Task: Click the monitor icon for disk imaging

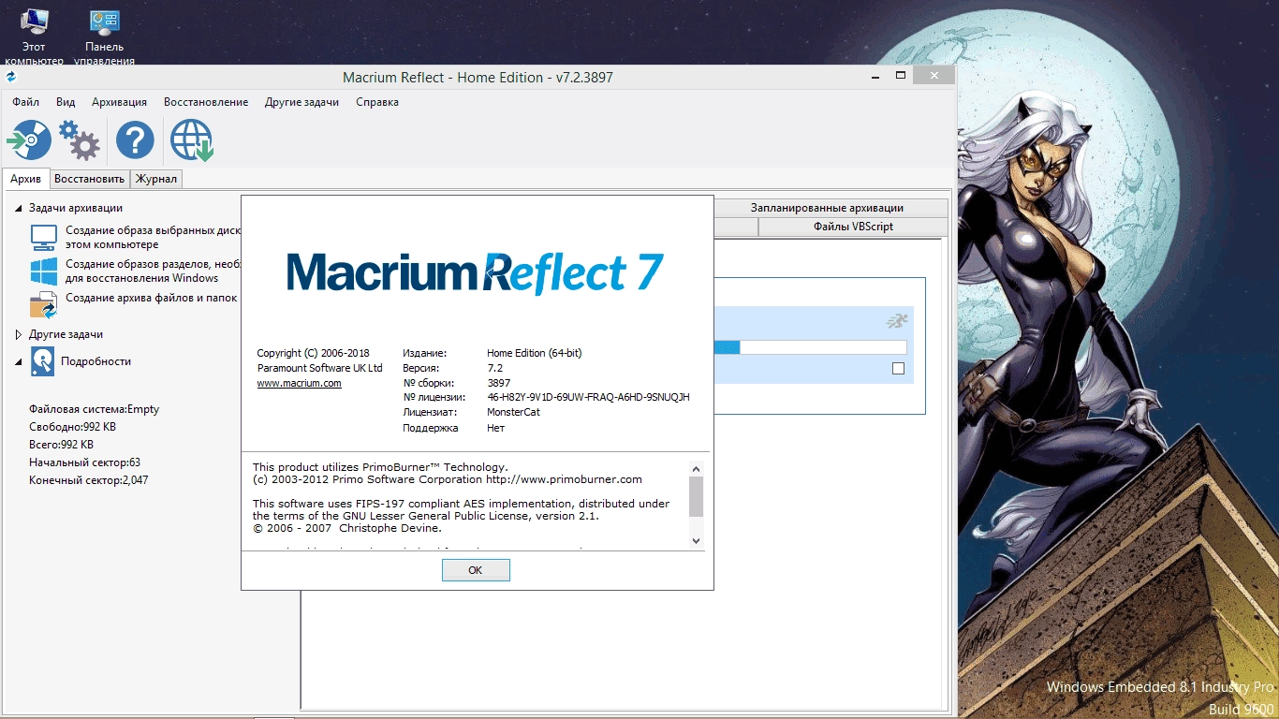Action: [44, 238]
